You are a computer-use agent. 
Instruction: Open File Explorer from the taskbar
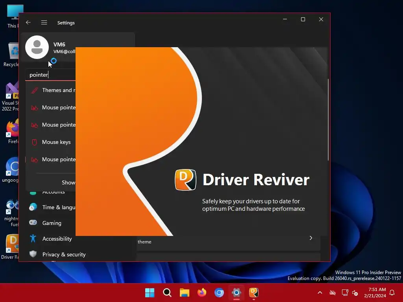pyautogui.click(x=184, y=293)
